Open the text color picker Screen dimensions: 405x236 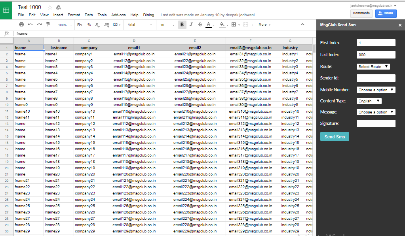pos(209,25)
